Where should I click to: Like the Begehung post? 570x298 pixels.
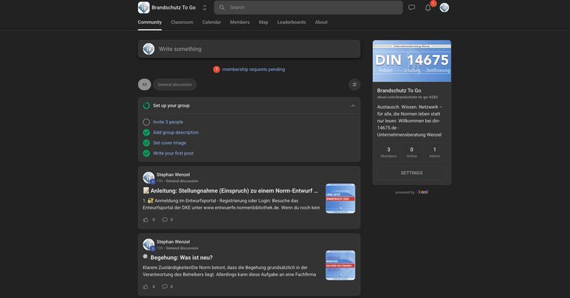[146, 287]
